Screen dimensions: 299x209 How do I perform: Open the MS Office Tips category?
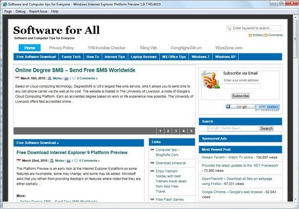174,57
